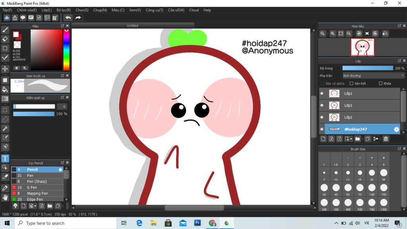Click the brush opacity 100% slider

pos(34,114)
